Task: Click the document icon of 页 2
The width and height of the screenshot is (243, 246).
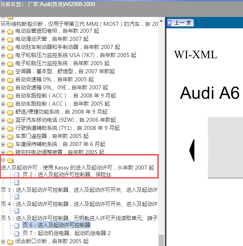Action: pos(17,175)
